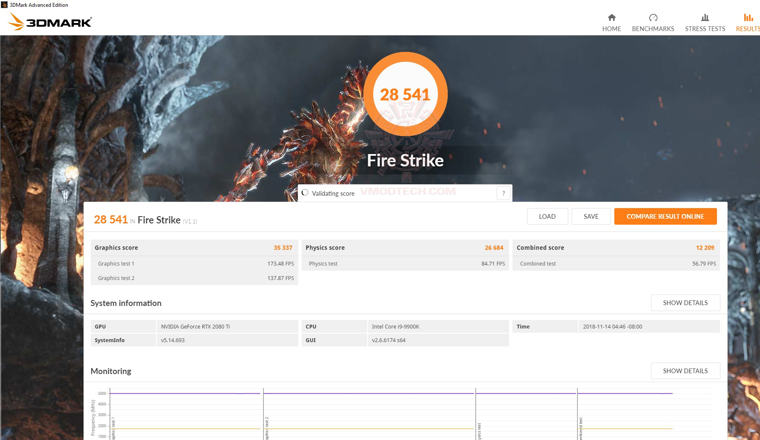Screen dimensions: 760x440
Task: Click the Combined test FPS entry
Action: 616,263
